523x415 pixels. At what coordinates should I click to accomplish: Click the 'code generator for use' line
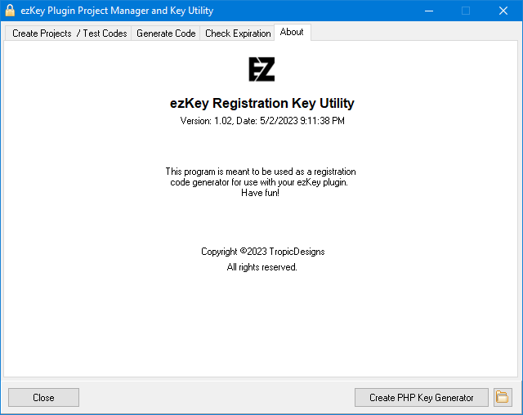click(259, 182)
